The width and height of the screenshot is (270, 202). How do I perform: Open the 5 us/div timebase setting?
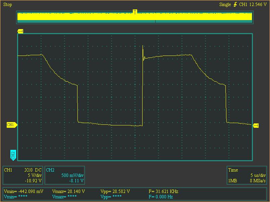tap(258, 175)
